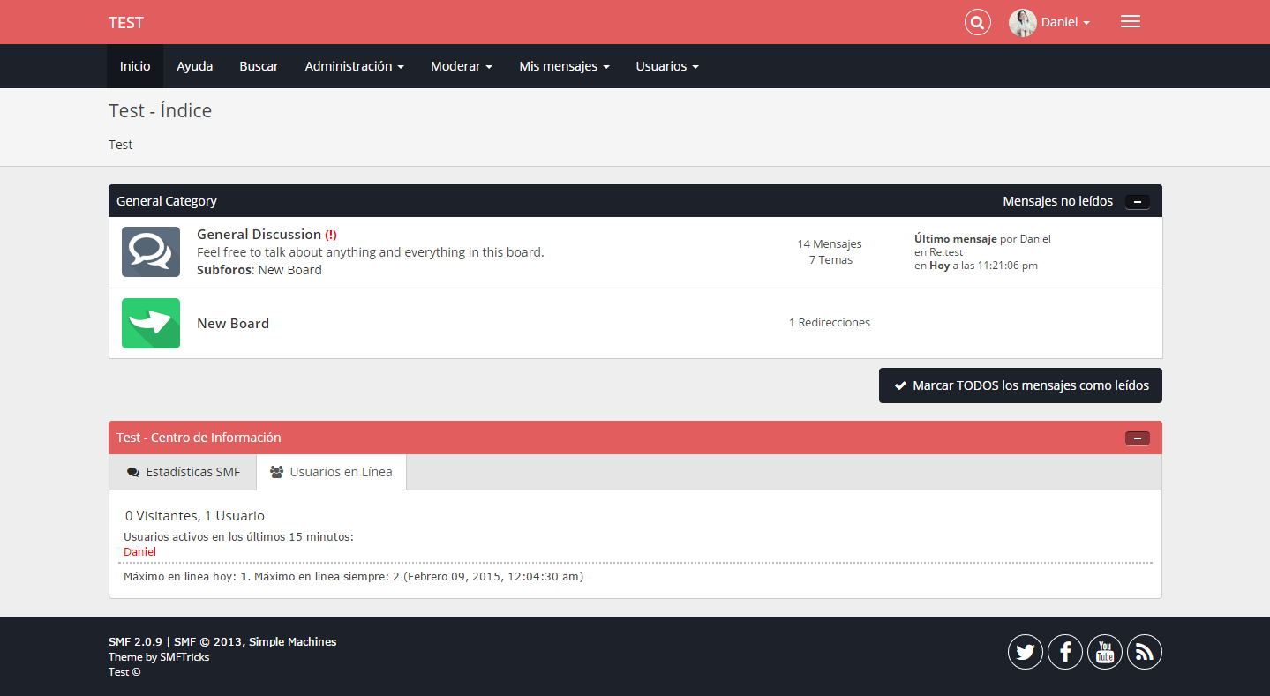Open the Moderar dropdown menu
This screenshot has width=1270, height=696.
click(x=461, y=66)
